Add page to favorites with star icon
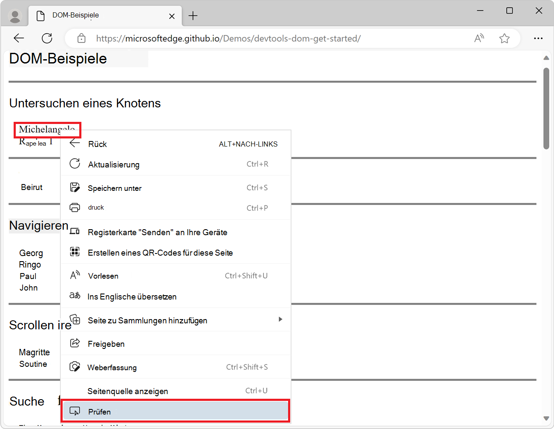This screenshot has width=554, height=429. (505, 38)
